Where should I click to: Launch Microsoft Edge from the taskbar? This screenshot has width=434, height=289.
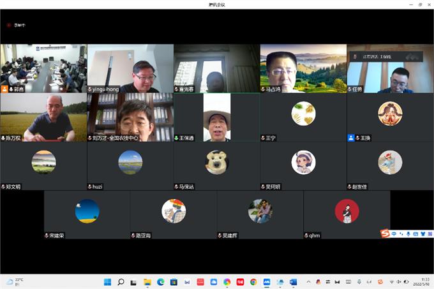click(x=161, y=281)
